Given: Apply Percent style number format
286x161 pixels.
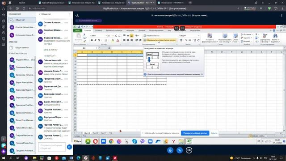Looking at the screenshot, I should click(x=186, y=40).
